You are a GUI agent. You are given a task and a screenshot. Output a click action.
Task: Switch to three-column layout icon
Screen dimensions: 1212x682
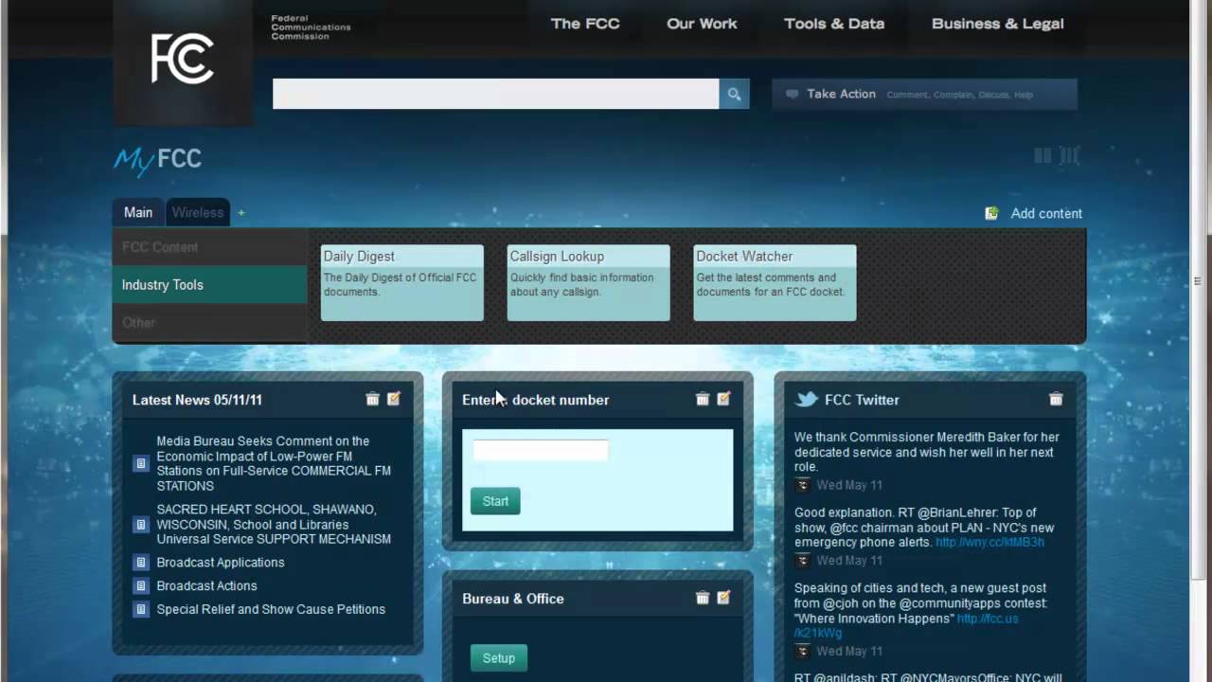[x=1069, y=155]
